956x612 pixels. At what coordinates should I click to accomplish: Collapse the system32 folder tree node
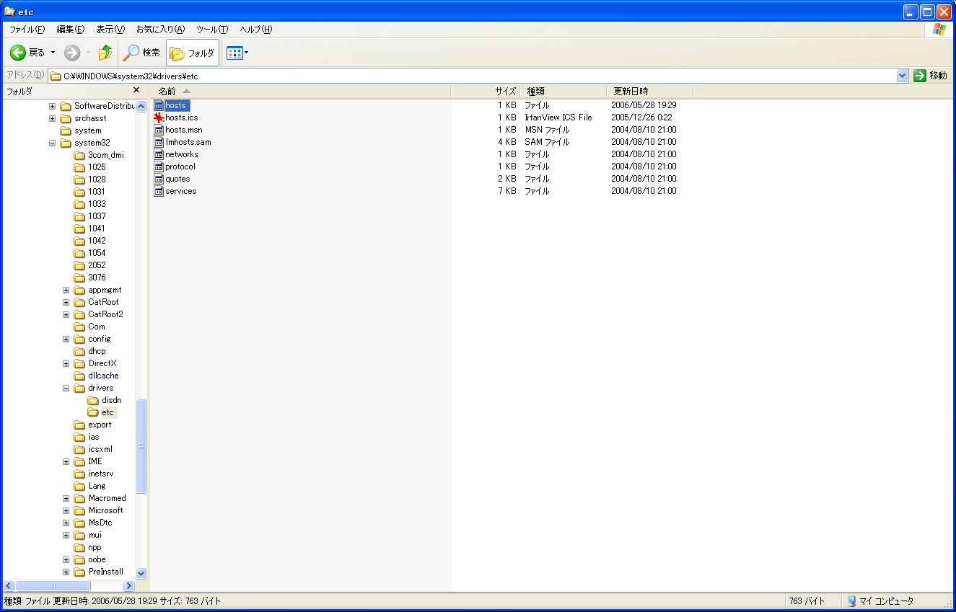click(53, 143)
